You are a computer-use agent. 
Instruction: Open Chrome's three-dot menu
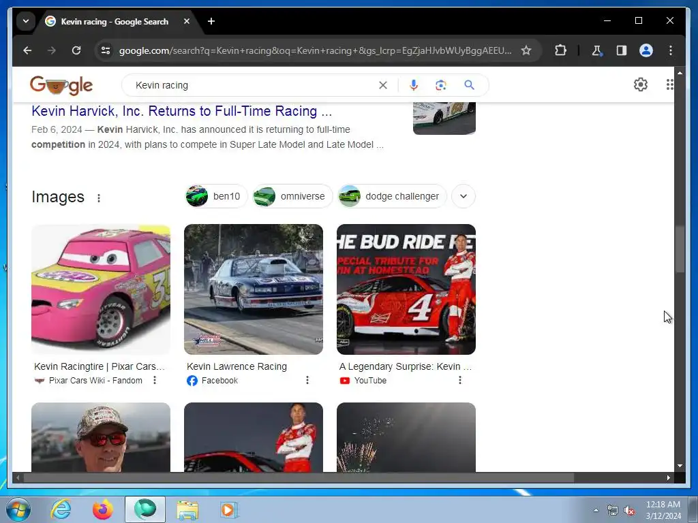671,50
